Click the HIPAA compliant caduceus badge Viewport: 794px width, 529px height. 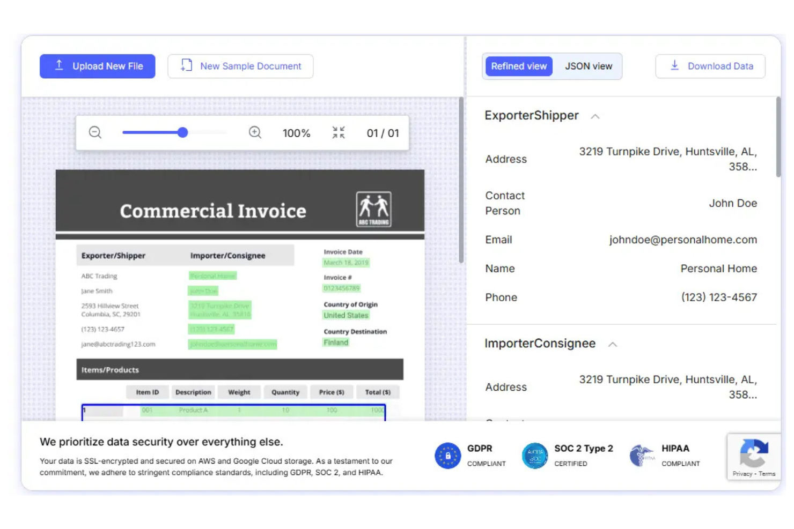(642, 455)
